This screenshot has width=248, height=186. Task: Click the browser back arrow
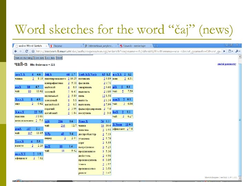click(15, 51)
